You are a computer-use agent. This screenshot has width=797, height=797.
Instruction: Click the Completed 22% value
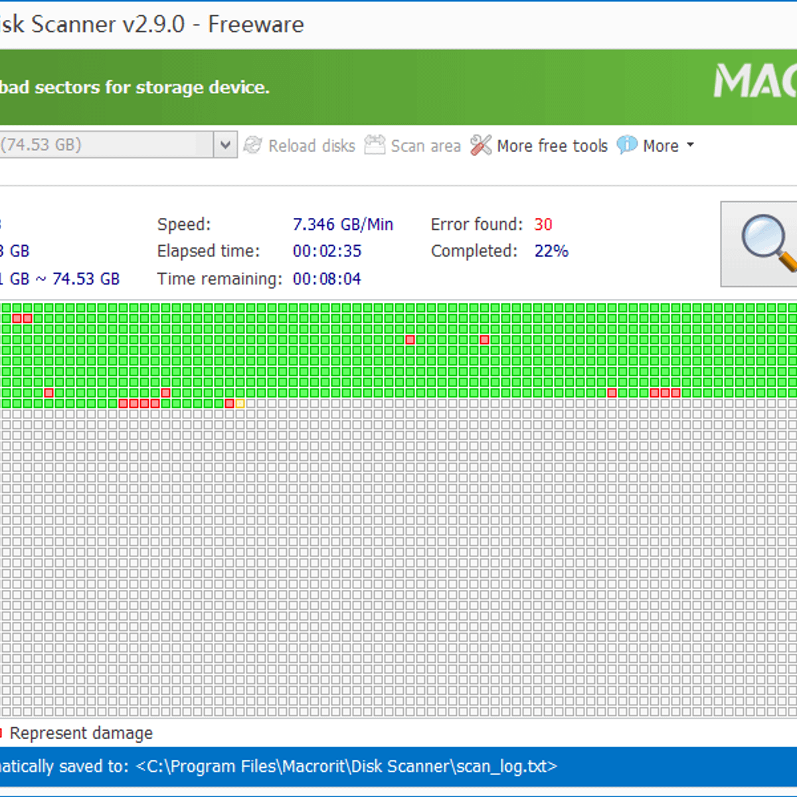click(x=551, y=251)
